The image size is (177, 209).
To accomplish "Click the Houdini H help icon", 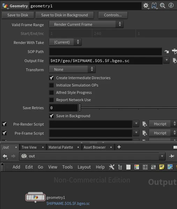I will click(x=154, y=6).
